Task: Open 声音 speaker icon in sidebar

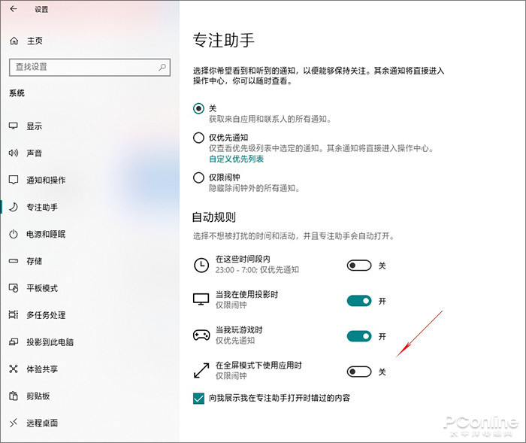Action: pyautogui.click(x=13, y=153)
